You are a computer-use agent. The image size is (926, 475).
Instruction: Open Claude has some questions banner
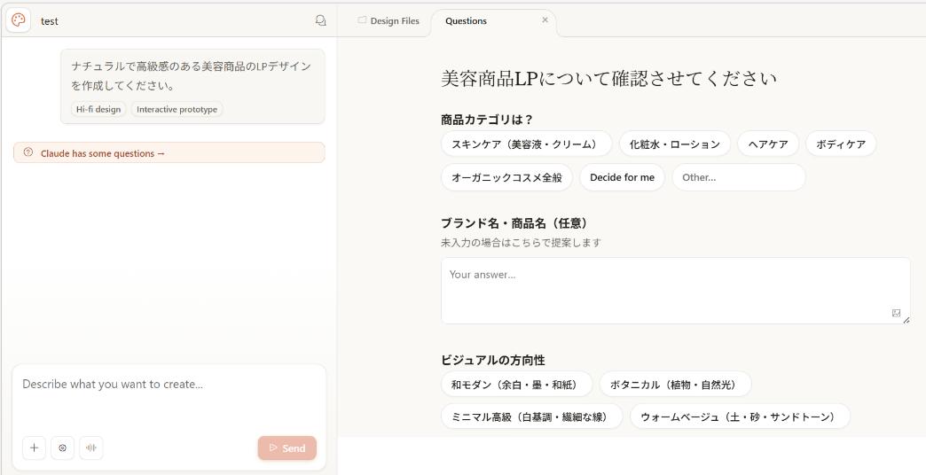[169, 152]
